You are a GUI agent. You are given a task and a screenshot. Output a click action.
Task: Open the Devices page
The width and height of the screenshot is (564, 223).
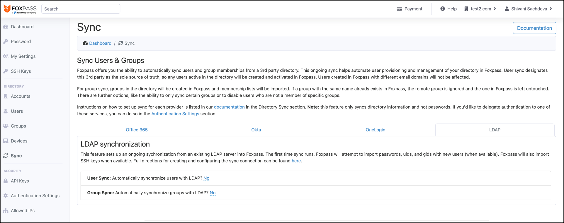(19, 141)
